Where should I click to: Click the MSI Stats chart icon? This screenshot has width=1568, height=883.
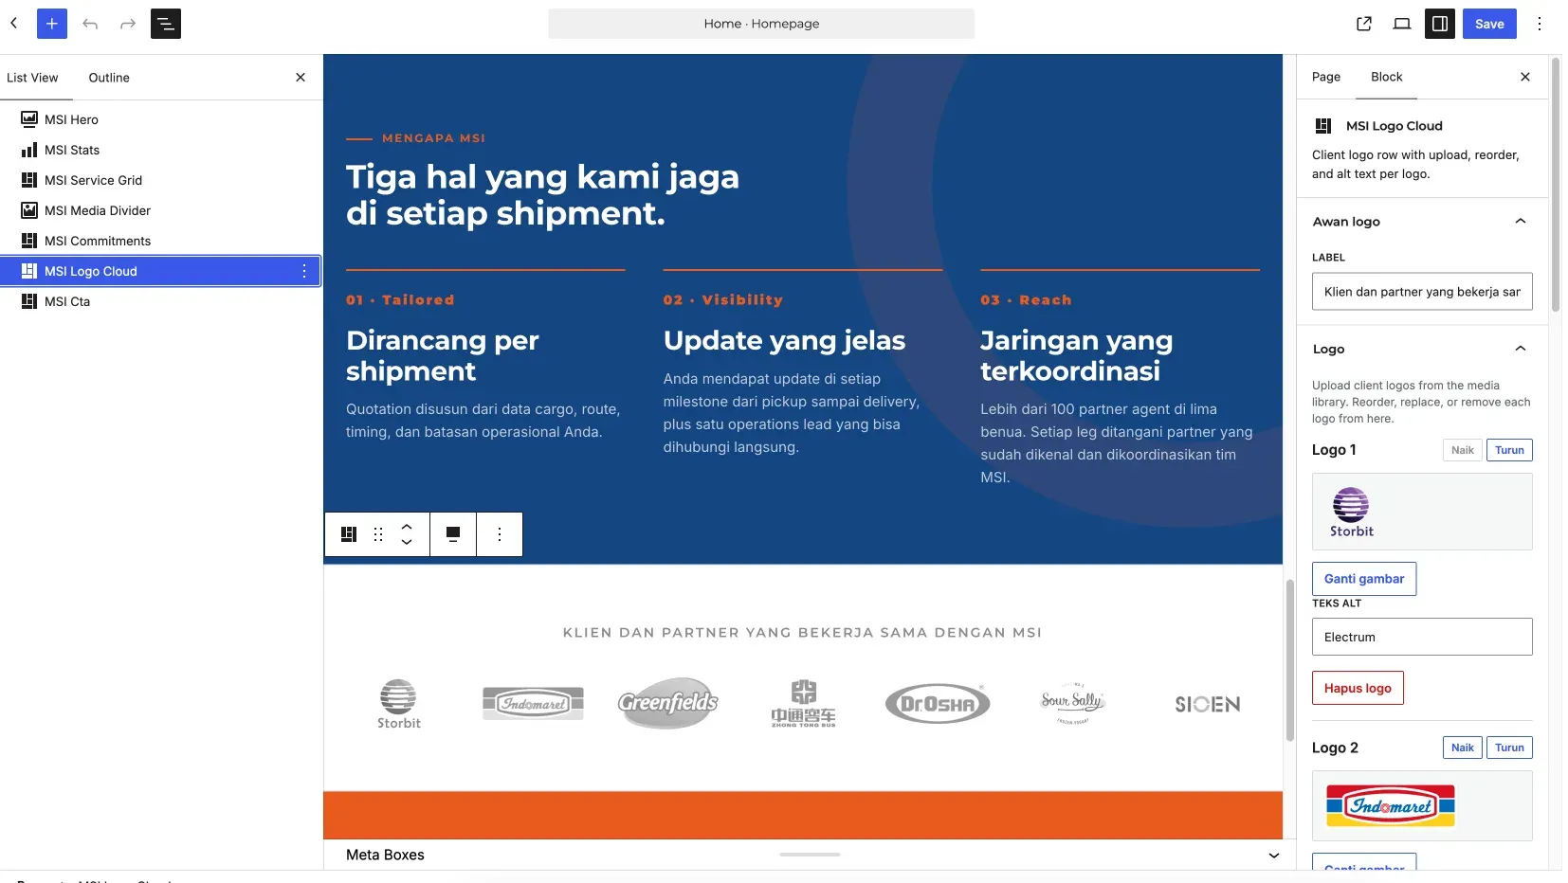[29, 150]
